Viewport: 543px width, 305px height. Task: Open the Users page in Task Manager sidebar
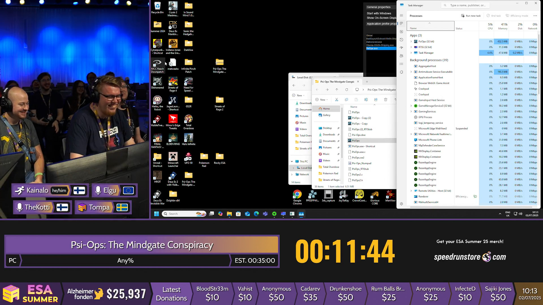click(401, 56)
